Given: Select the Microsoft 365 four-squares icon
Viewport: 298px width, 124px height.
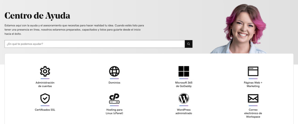Looking at the screenshot, I should (x=184, y=71).
